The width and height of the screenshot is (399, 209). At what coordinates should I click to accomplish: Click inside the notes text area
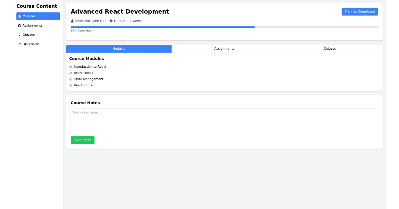coord(224,120)
